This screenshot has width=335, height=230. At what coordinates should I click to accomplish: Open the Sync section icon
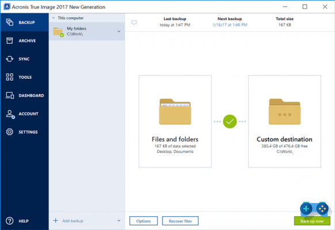pyautogui.click(x=10, y=59)
